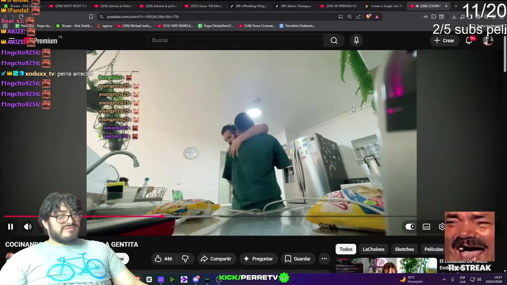Like the video with 446 likes
This screenshot has height=285, width=507.
[x=164, y=259]
